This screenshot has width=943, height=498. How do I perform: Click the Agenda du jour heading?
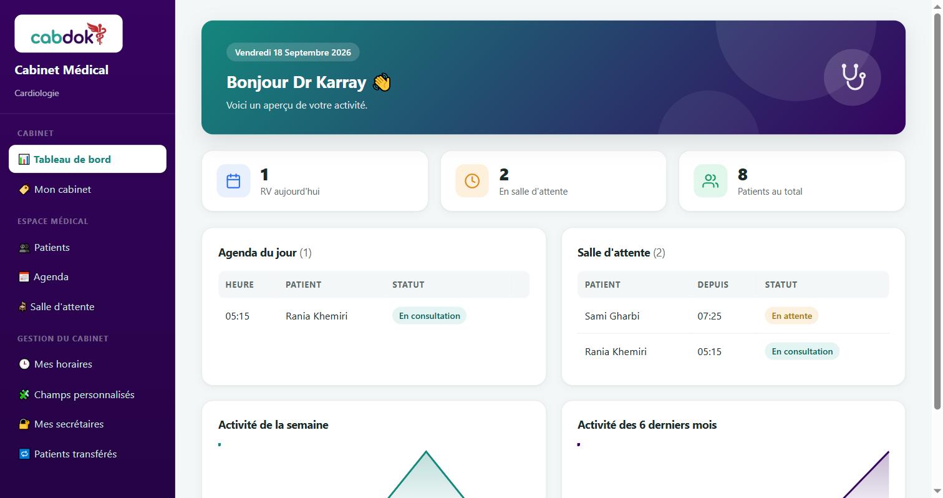click(x=265, y=253)
